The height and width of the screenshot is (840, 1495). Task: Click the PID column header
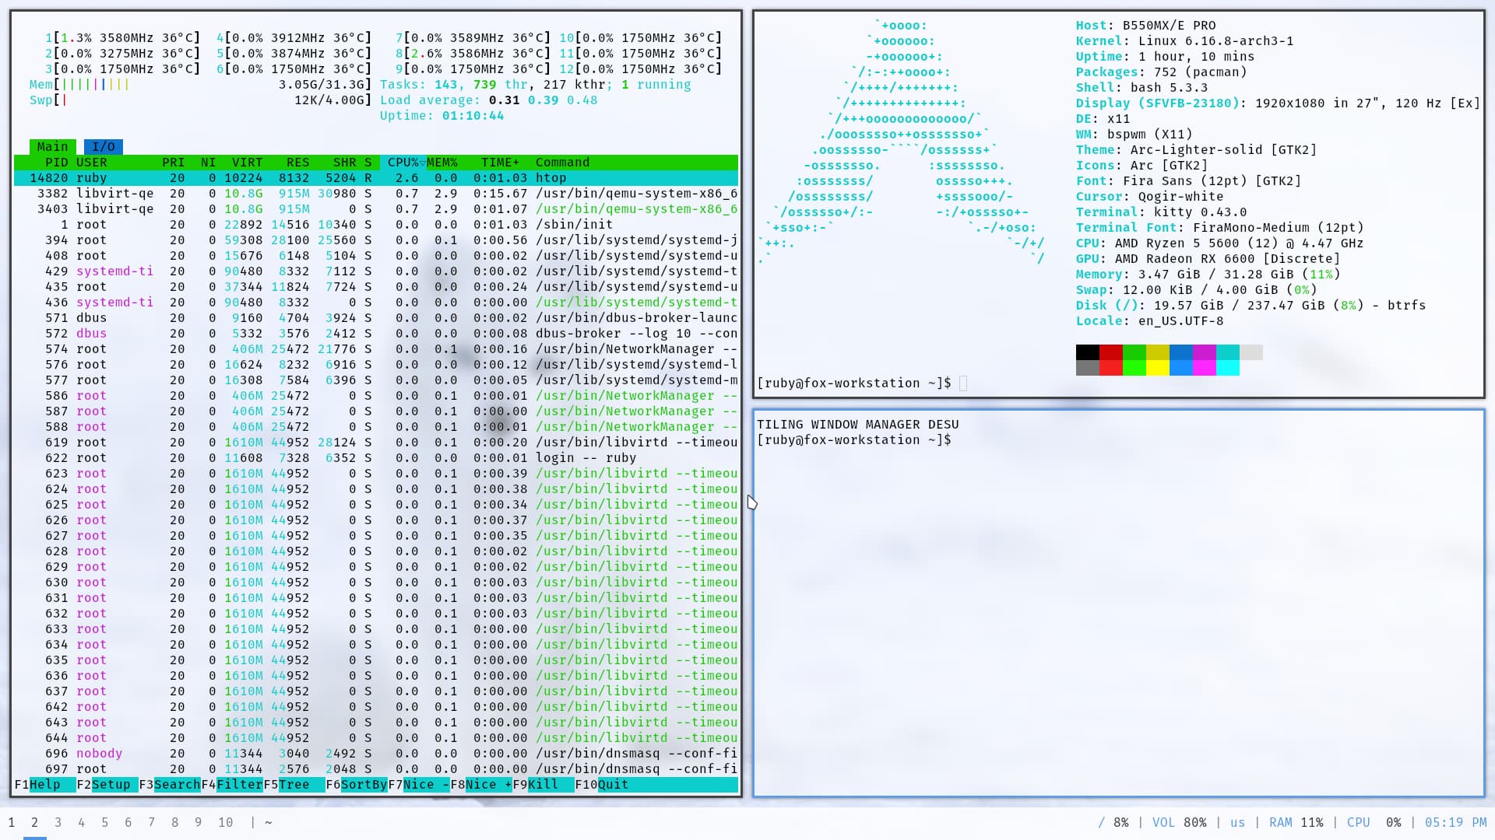[56, 163]
